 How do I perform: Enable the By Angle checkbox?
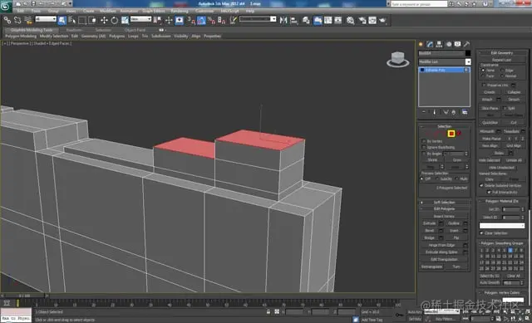click(424, 154)
